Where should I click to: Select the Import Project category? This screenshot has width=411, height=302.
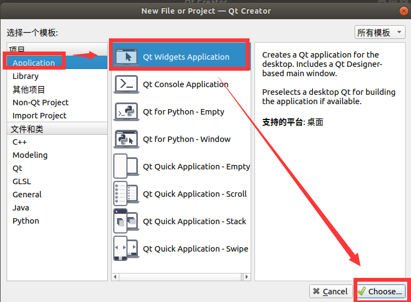pos(57,116)
